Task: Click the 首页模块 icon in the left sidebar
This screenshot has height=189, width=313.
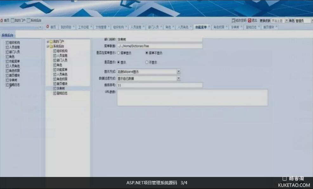Action: point(7,75)
